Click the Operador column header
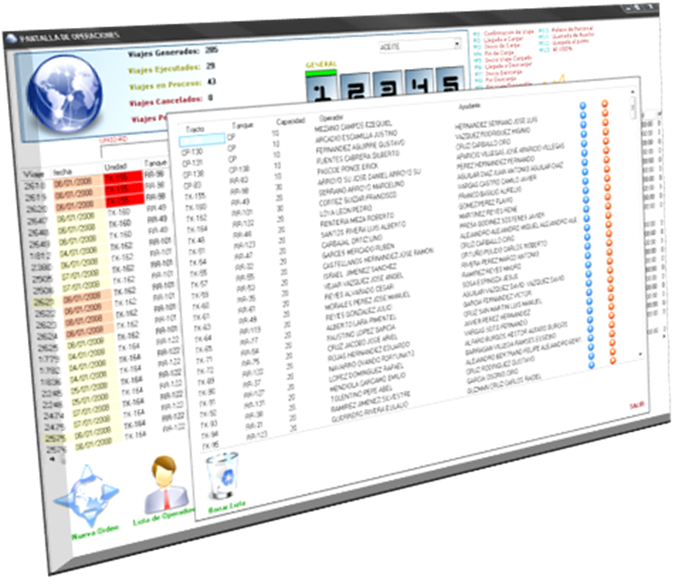685x585 pixels. [x=331, y=118]
